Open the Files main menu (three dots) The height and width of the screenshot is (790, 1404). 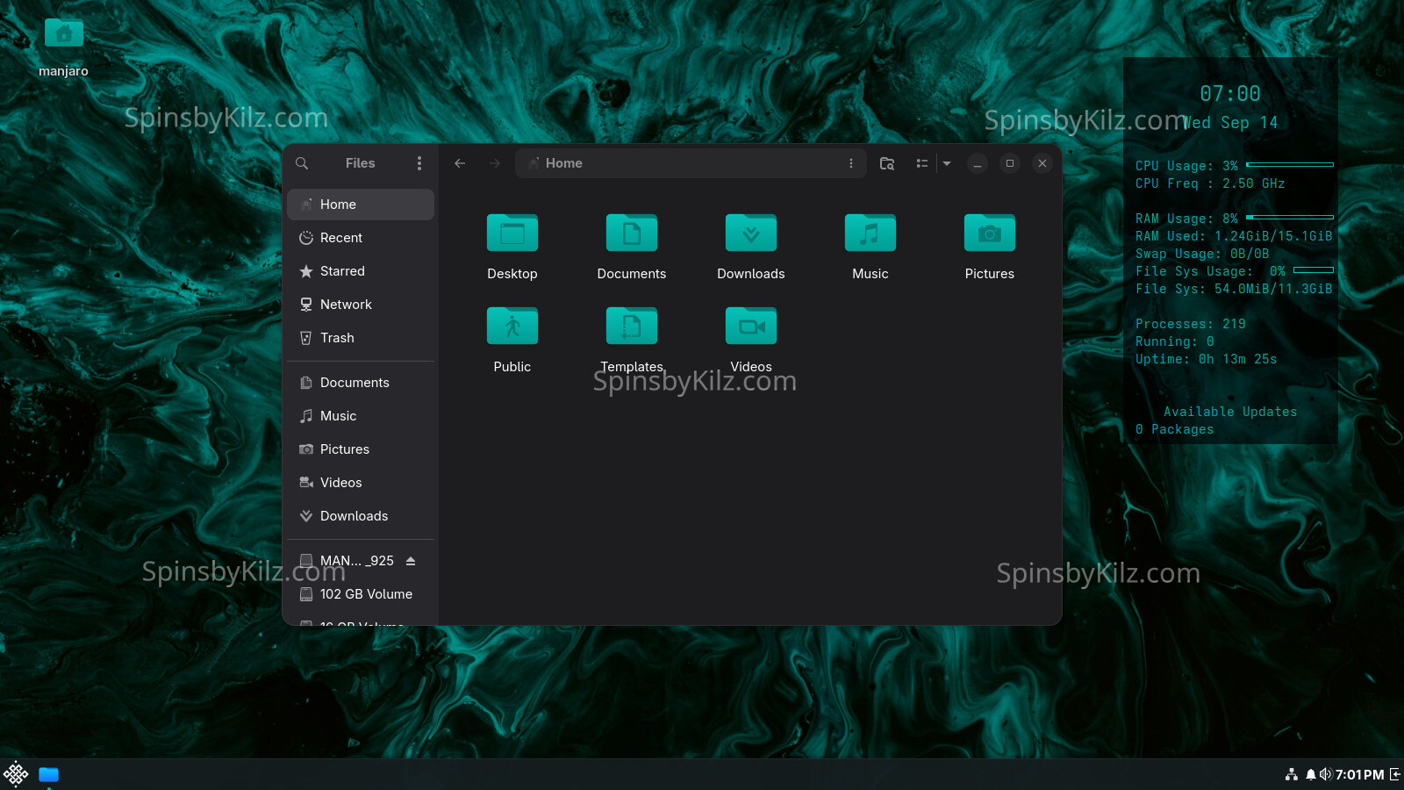point(419,163)
